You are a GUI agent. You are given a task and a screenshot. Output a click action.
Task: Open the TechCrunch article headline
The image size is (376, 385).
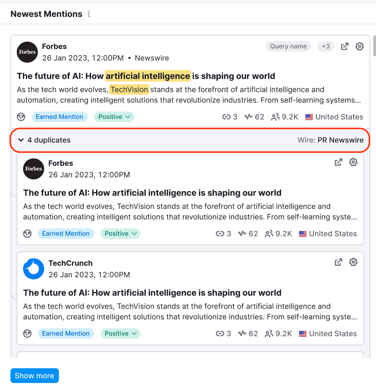pyautogui.click(x=152, y=293)
